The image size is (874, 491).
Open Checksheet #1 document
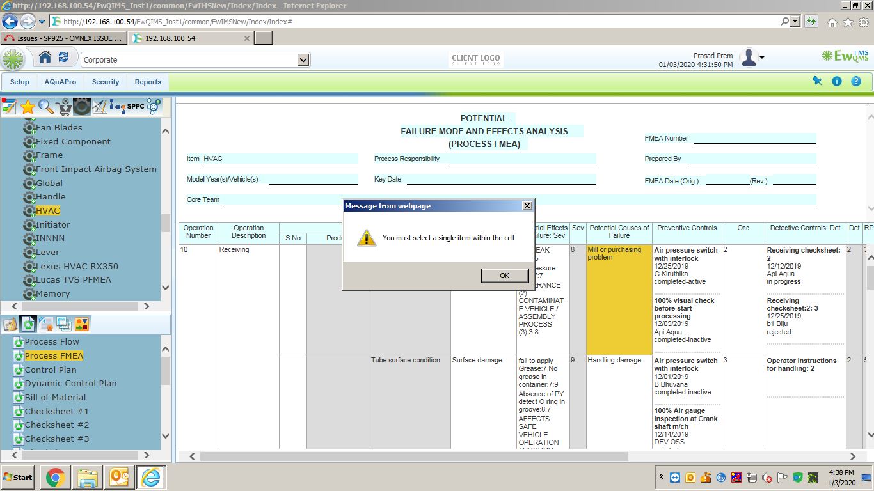click(x=57, y=412)
